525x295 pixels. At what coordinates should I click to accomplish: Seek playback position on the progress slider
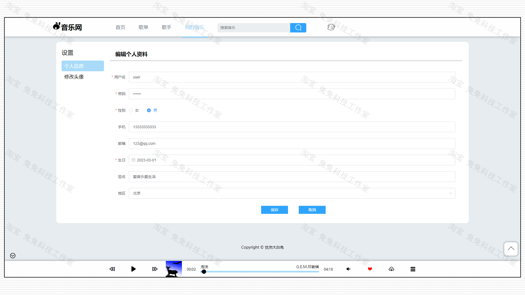tap(260, 272)
